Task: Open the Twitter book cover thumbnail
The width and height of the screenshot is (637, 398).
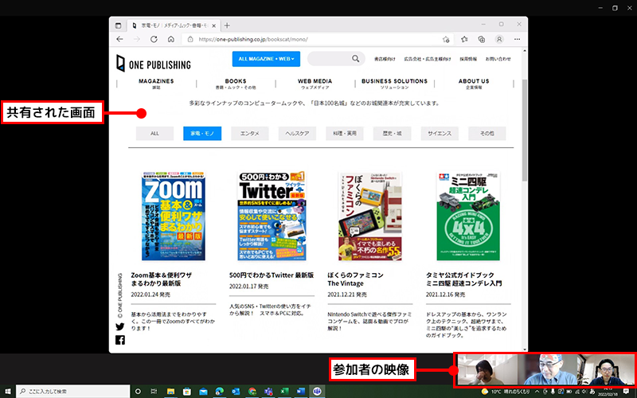Action: coord(272,216)
